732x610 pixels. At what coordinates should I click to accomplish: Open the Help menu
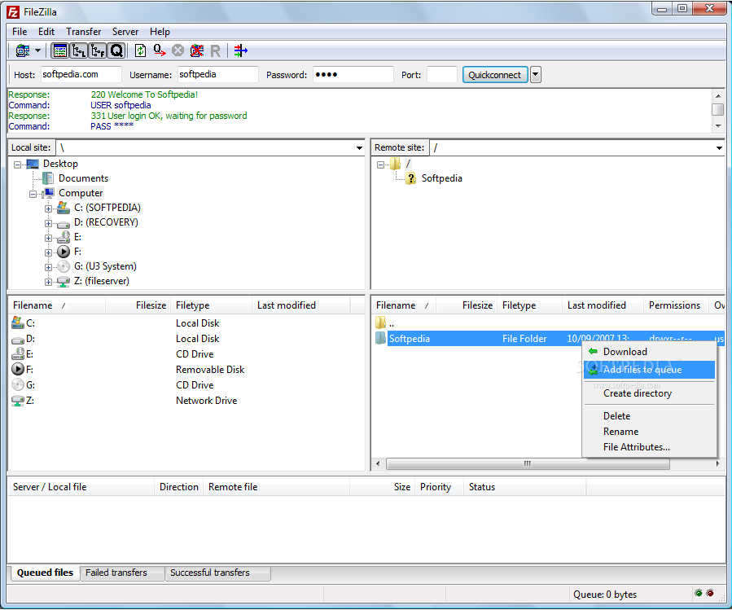click(160, 32)
